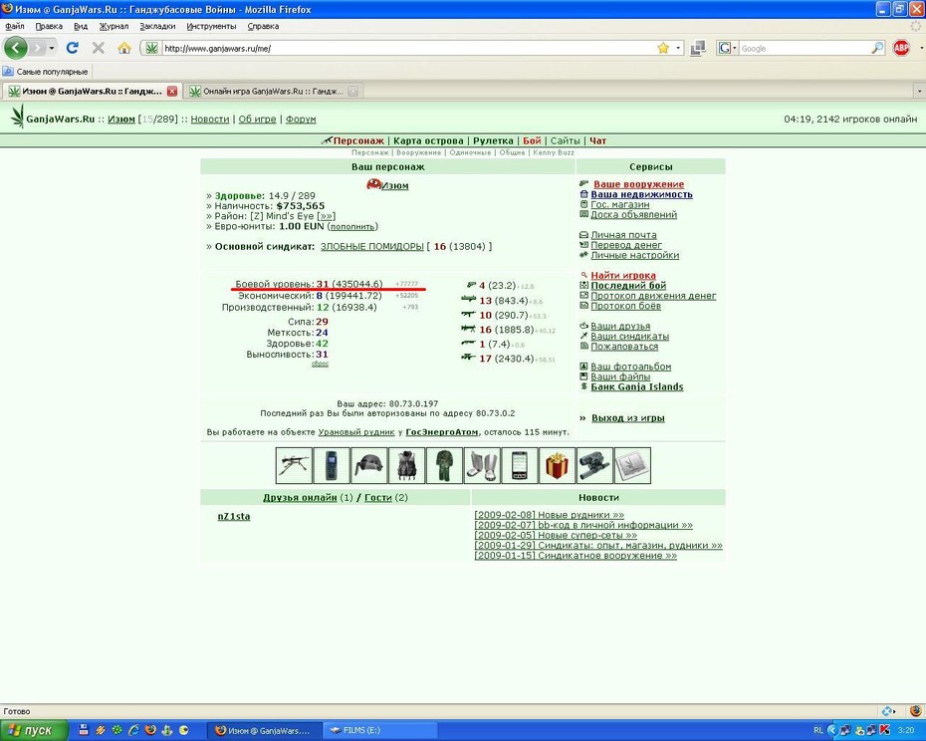This screenshot has height=741, width=926.
Task: Open Протокол движения денег link
Action: pyautogui.click(x=653, y=296)
